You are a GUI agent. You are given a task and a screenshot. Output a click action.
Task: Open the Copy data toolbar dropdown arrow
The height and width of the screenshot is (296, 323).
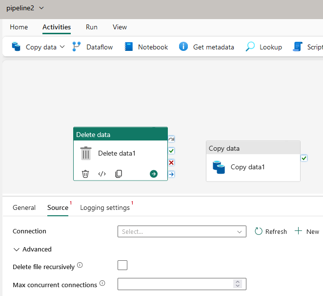tap(62, 47)
